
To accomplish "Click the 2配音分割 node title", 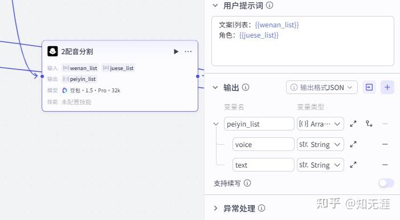I will coord(77,51).
